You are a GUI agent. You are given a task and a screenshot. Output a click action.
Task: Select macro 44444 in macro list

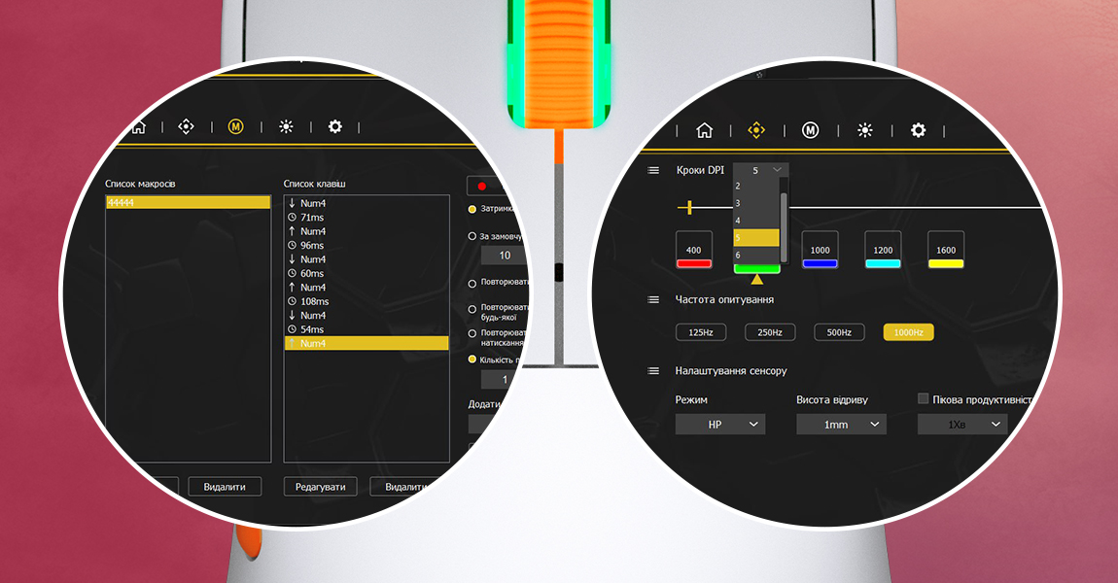[x=188, y=202]
